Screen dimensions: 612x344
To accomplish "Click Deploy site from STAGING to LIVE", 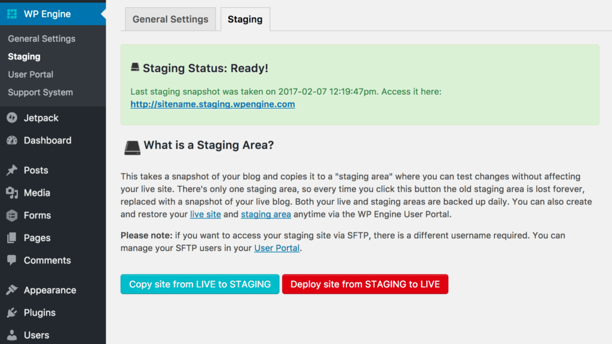I will pyautogui.click(x=365, y=284).
